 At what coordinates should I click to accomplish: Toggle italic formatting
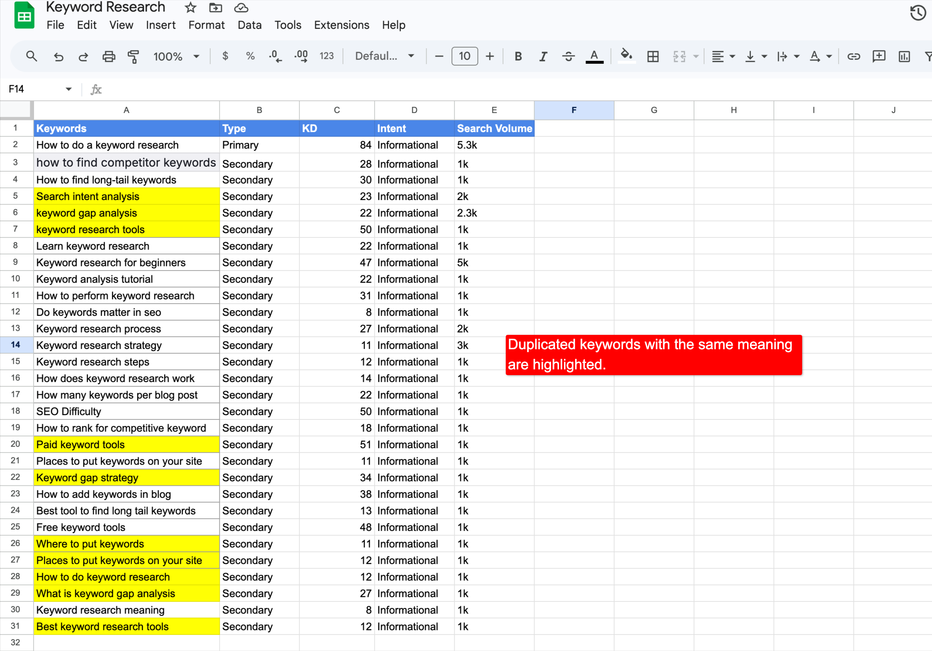point(543,56)
